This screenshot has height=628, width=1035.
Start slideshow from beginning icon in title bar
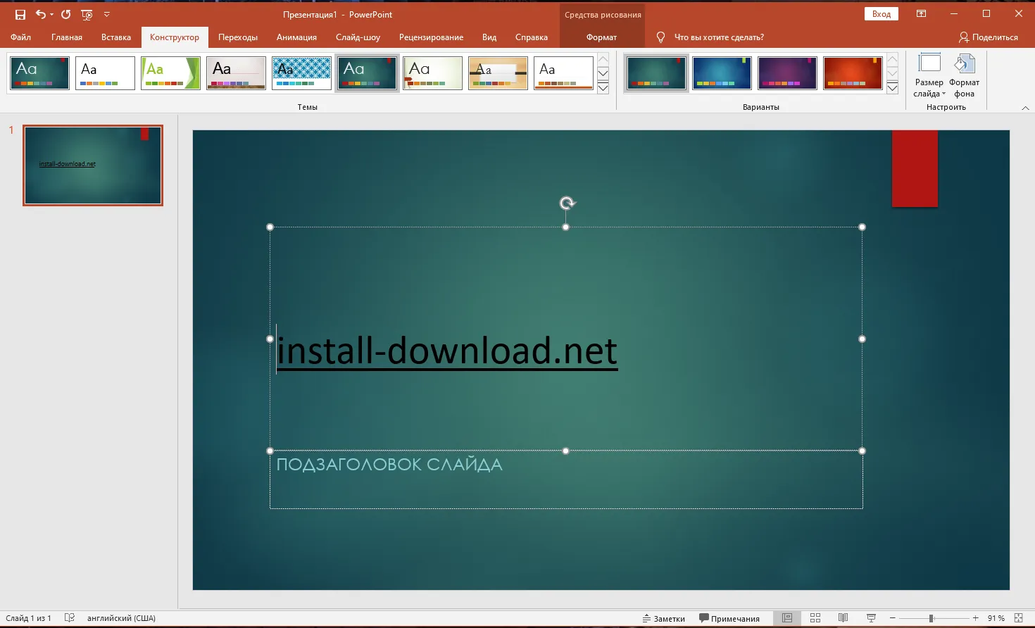[87, 14]
